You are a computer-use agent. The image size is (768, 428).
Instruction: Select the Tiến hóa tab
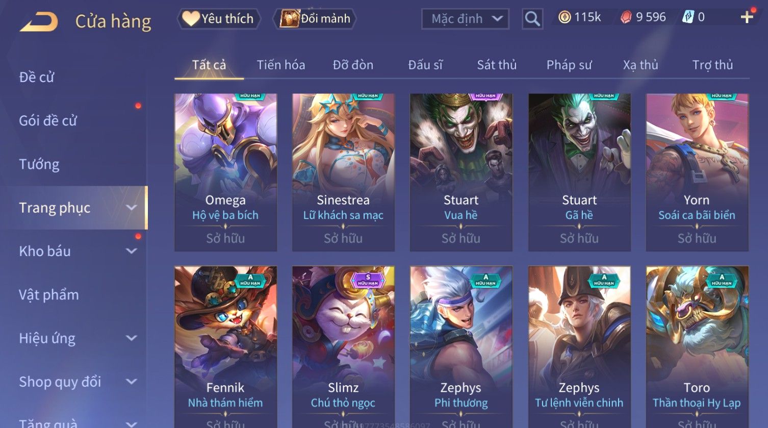coord(281,65)
